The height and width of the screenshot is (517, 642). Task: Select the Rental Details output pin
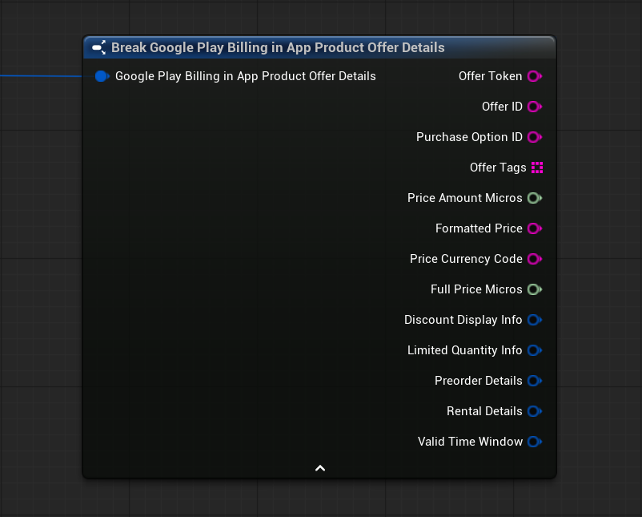(535, 411)
